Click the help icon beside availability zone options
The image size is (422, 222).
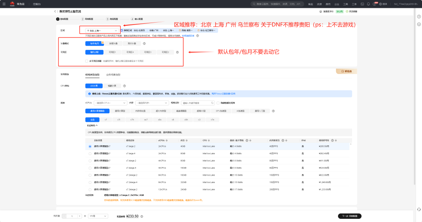177,52
